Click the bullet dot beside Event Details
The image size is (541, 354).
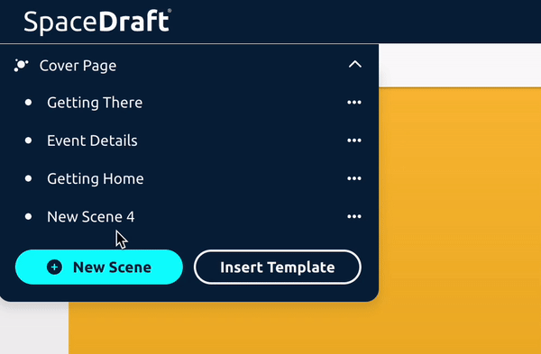[29, 141]
